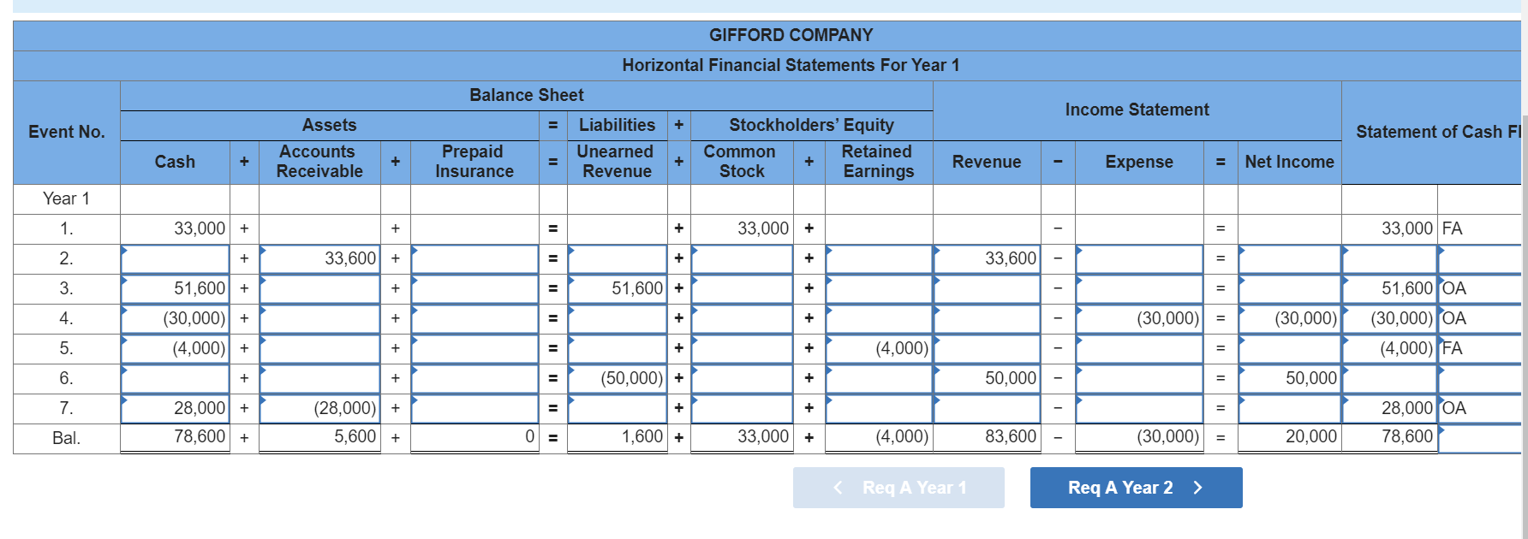Click Net Income balance 20,000
This screenshot has width=1528, height=539.
(x=1289, y=437)
